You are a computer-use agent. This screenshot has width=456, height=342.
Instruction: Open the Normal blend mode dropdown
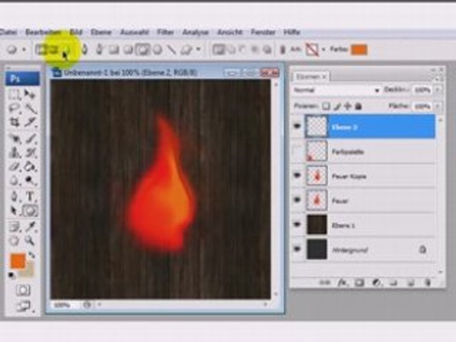[x=337, y=90]
